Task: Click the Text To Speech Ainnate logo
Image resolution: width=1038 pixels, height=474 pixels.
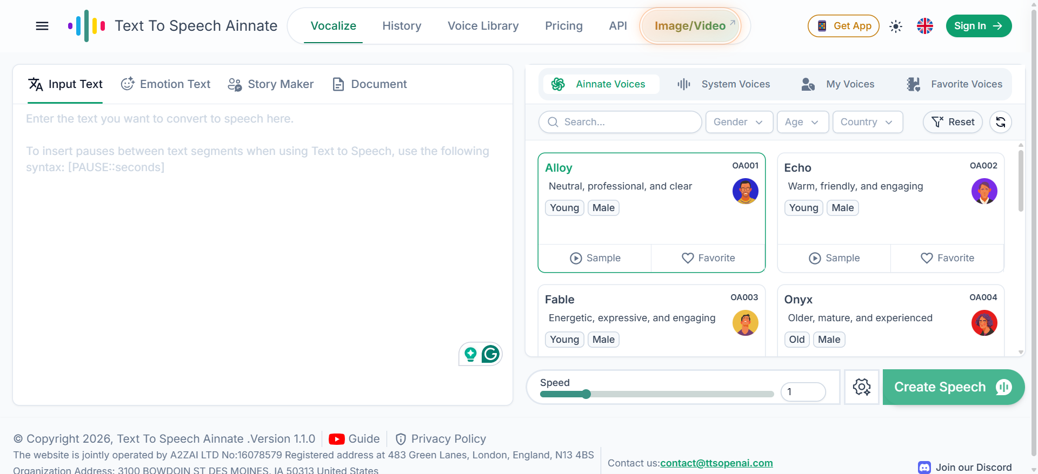Action: (172, 26)
